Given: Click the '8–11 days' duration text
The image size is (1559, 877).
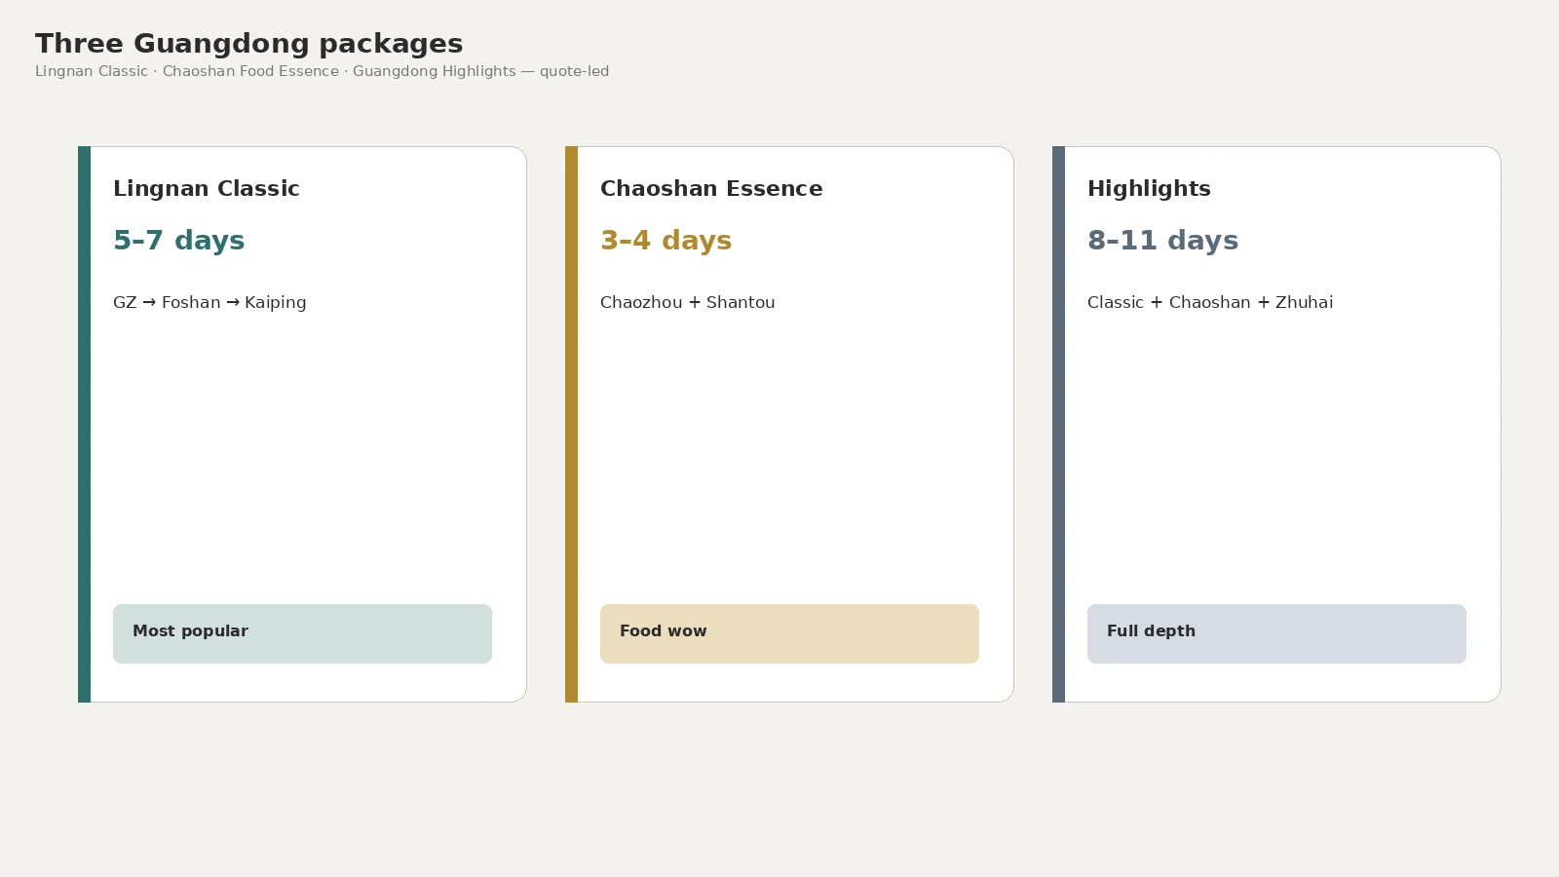Looking at the screenshot, I should click(1163, 241).
